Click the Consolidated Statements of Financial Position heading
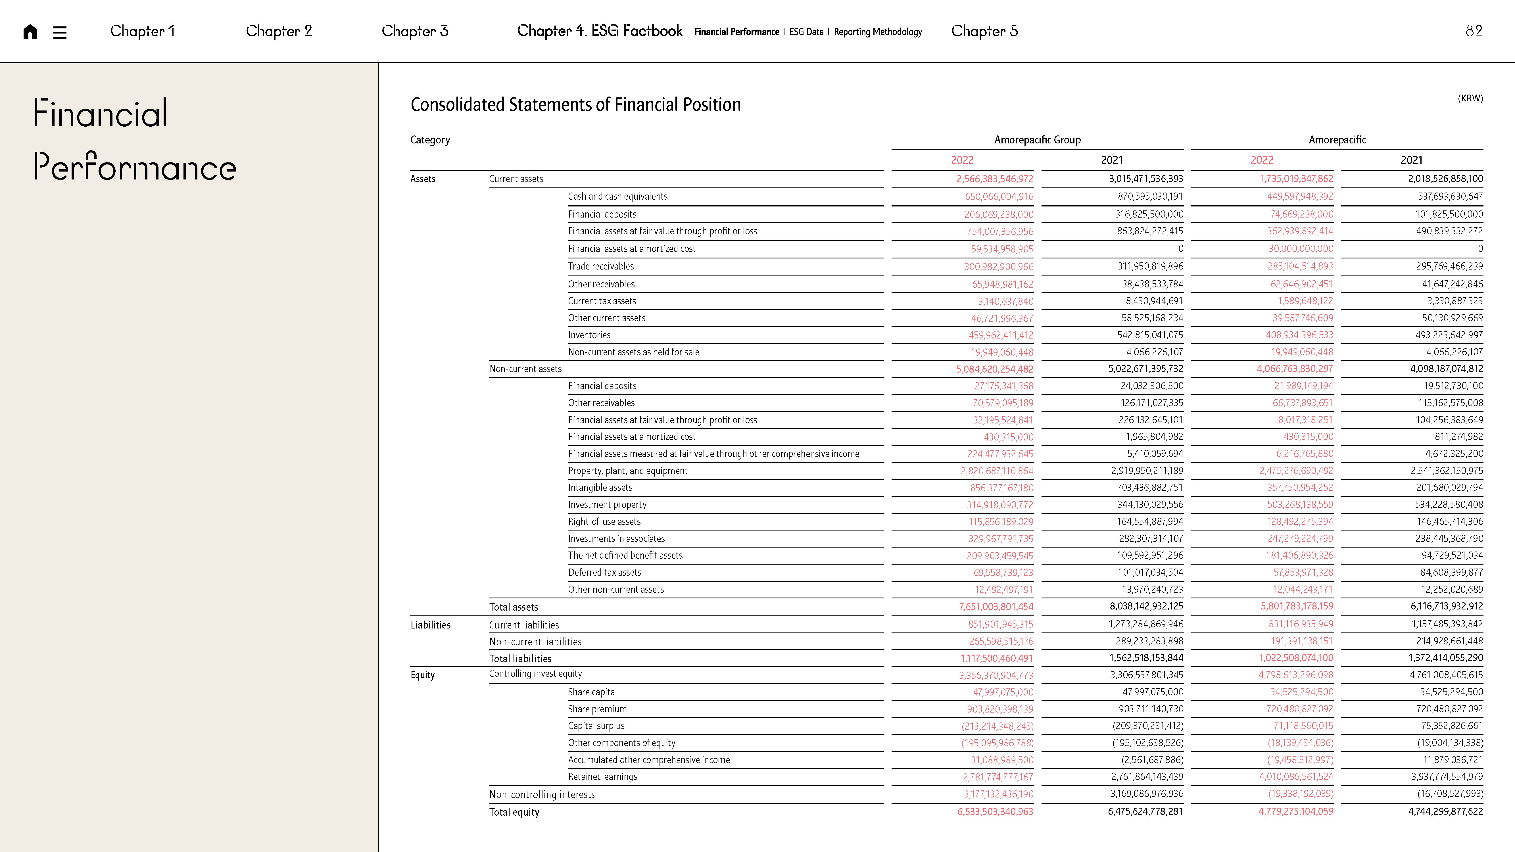 click(575, 105)
